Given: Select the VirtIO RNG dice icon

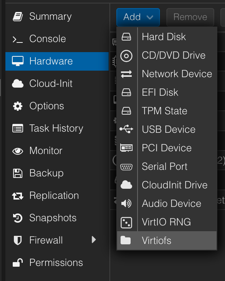Looking at the screenshot, I should click(126, 223).
